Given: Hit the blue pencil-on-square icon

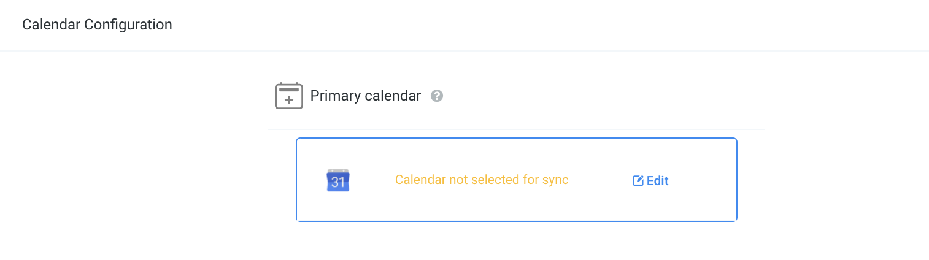Looking at the screenshot, I should coord(638,181).
